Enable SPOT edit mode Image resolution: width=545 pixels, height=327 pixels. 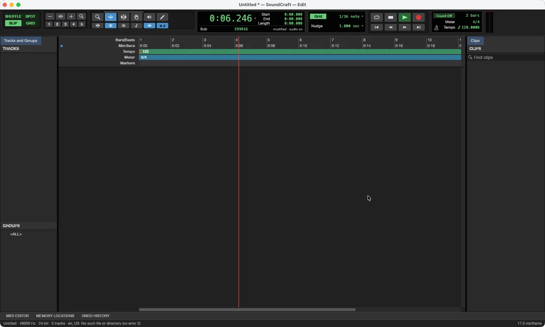pyautogui.click(x=31, y=16)
